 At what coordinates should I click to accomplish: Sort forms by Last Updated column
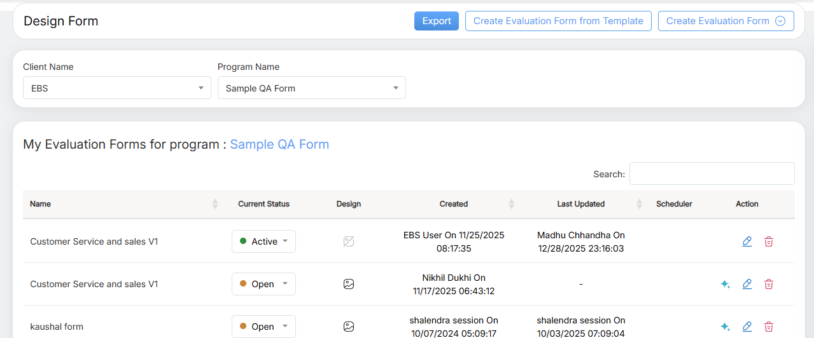640,204
